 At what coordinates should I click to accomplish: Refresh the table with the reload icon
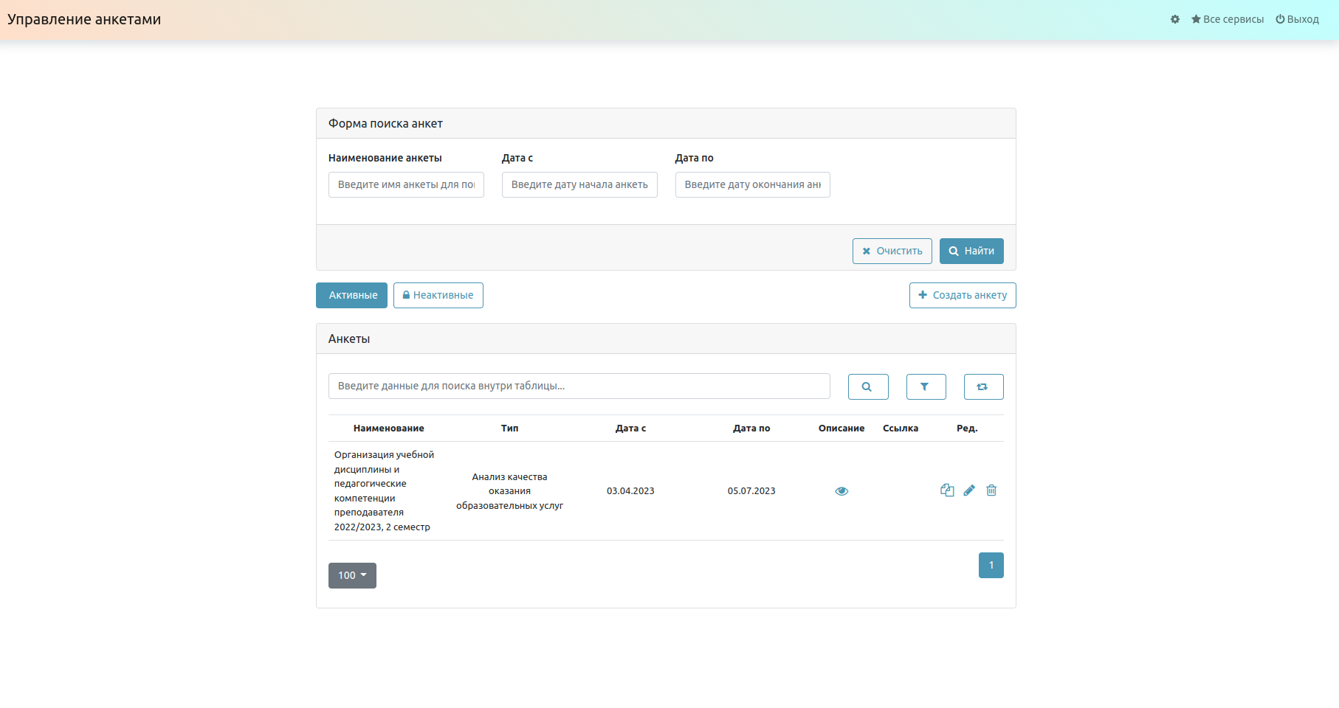(x=984, y=386)
